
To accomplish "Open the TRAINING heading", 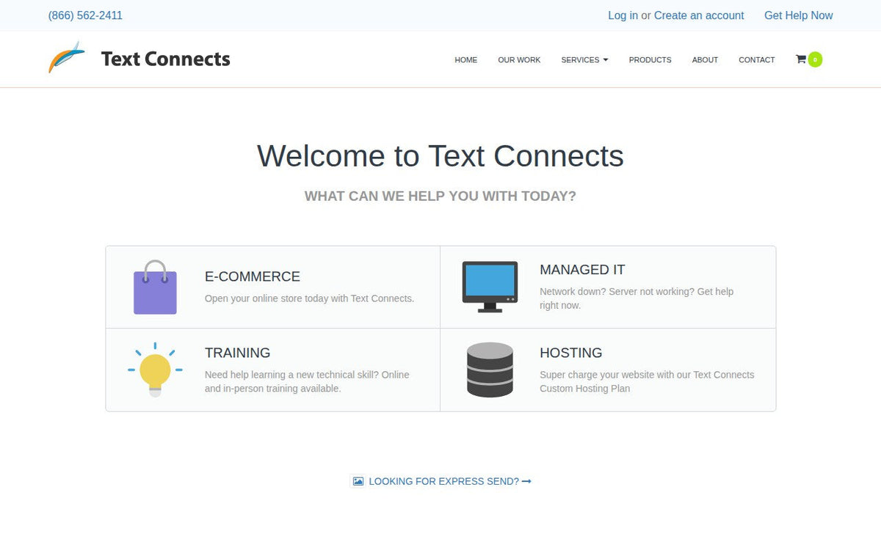I will click(x=237, y=353).
